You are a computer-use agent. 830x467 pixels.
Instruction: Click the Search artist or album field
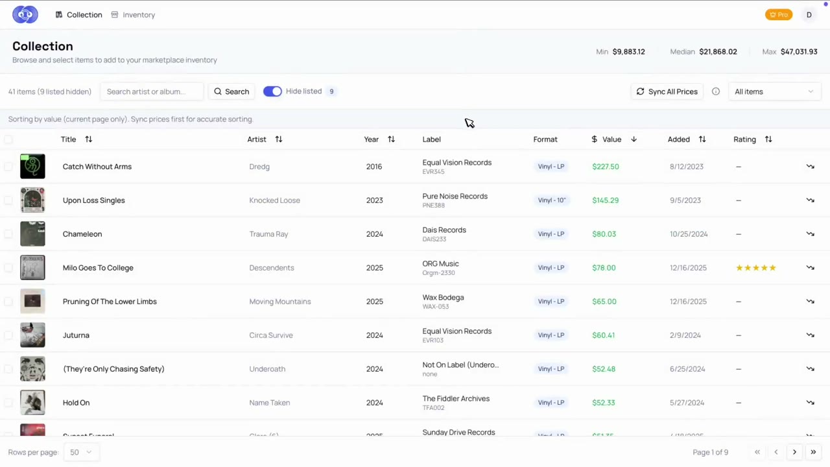tap(152, 91)
